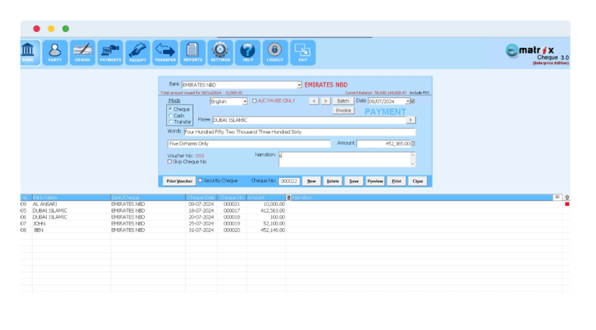Click into the Amount field
This screenshot has width=596, height=330.
point(384,144)
